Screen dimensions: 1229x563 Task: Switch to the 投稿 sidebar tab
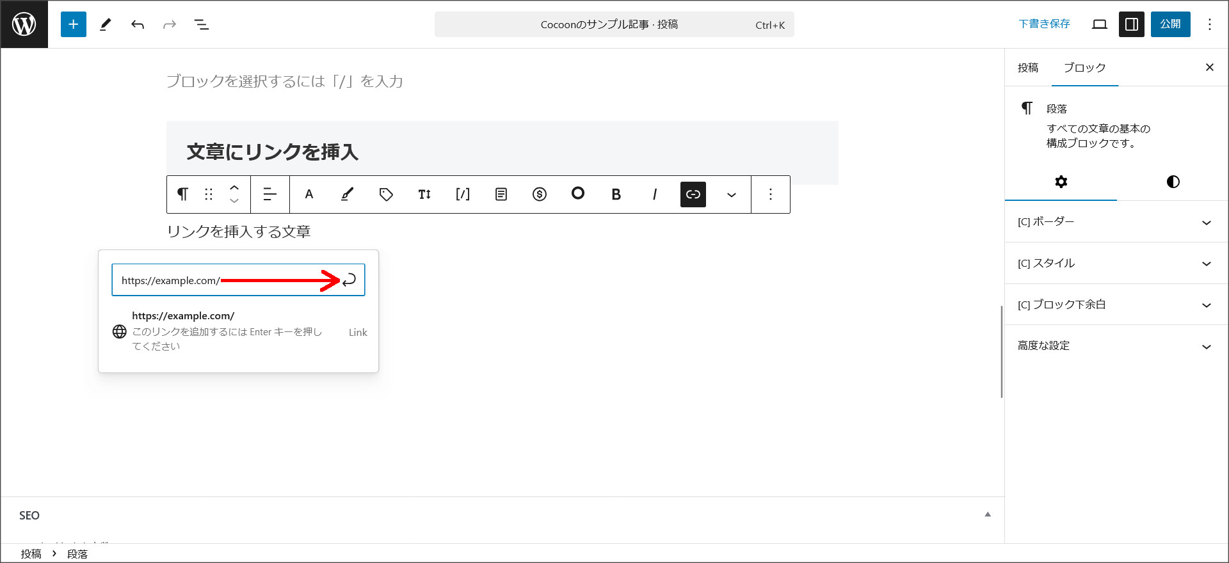pyautogui.click(x=1027, y=68)
